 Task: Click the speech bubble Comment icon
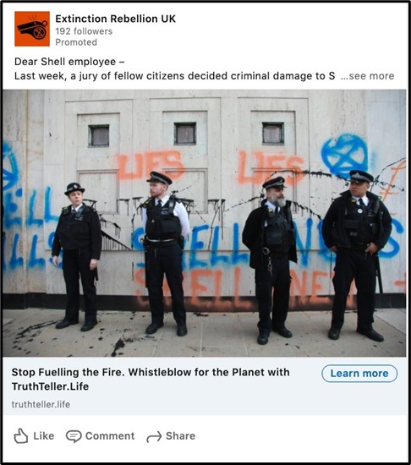[x=74, y=436]
